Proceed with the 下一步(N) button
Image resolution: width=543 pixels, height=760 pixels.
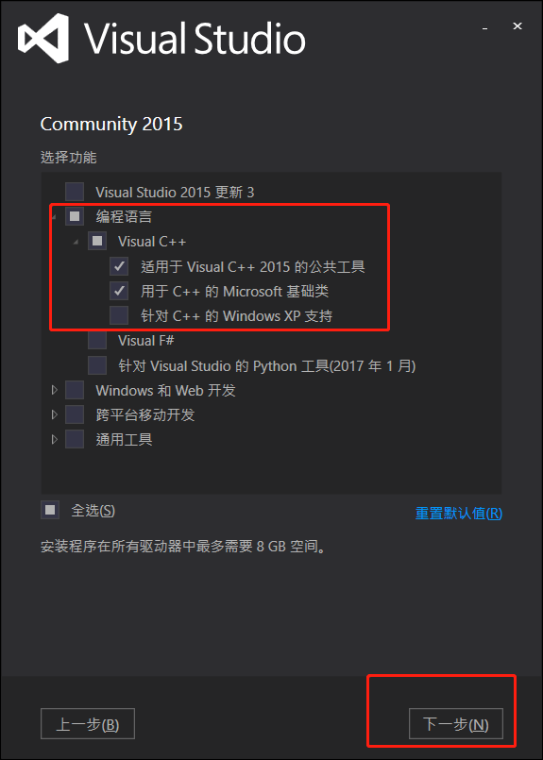click(x=456, y=724)
